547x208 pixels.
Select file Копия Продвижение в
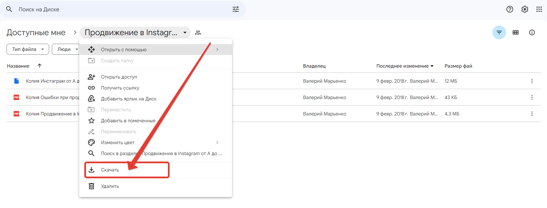tap(52, 114)
